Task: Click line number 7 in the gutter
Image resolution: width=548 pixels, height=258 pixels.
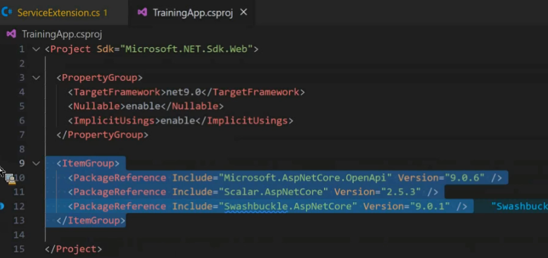Action: (x=22, y=135)
